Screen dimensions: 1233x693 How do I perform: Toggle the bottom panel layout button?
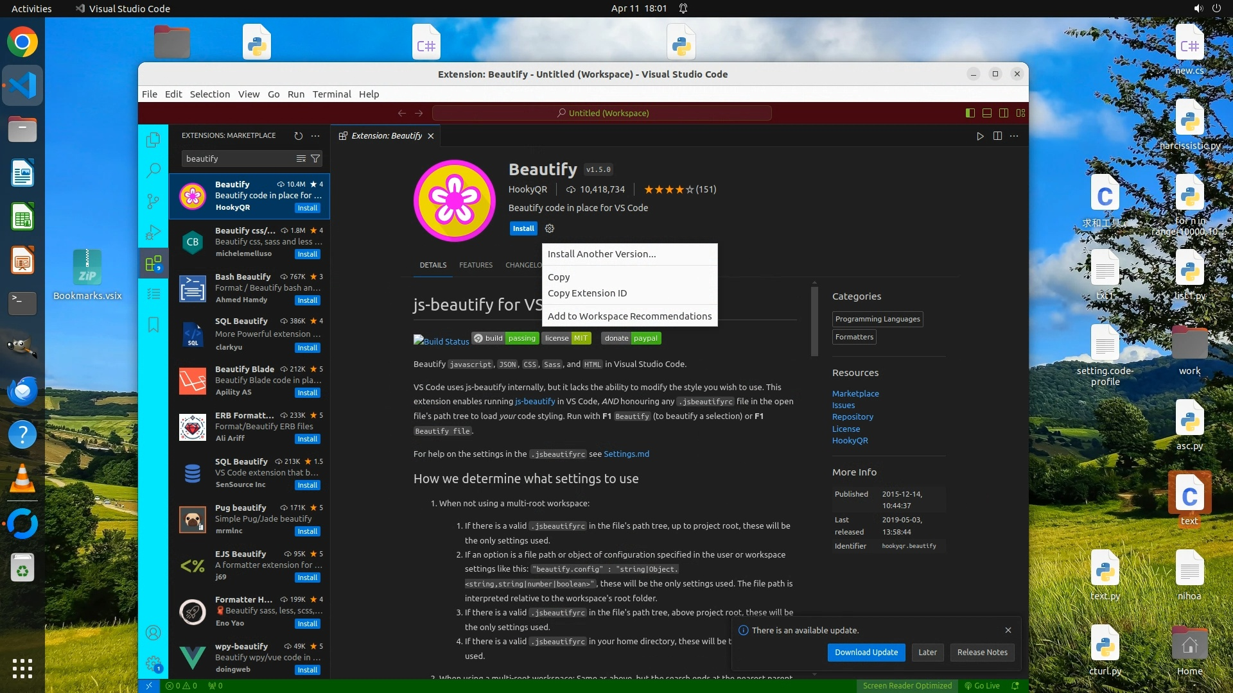[987, 113]
